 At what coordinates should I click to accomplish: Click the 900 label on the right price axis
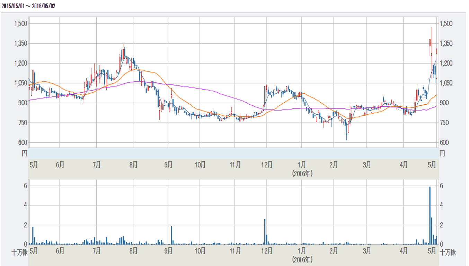[444, 103]
